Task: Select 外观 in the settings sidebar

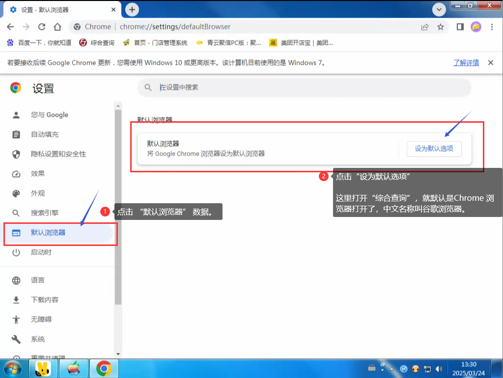Action: 38,193
